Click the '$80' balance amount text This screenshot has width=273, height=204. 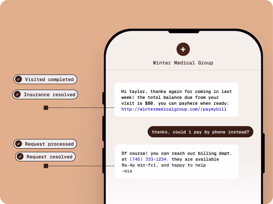click(x=149, y=103)
